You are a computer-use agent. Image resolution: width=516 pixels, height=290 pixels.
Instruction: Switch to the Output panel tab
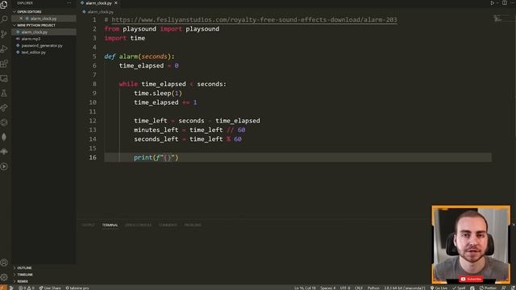pos(88,225)
